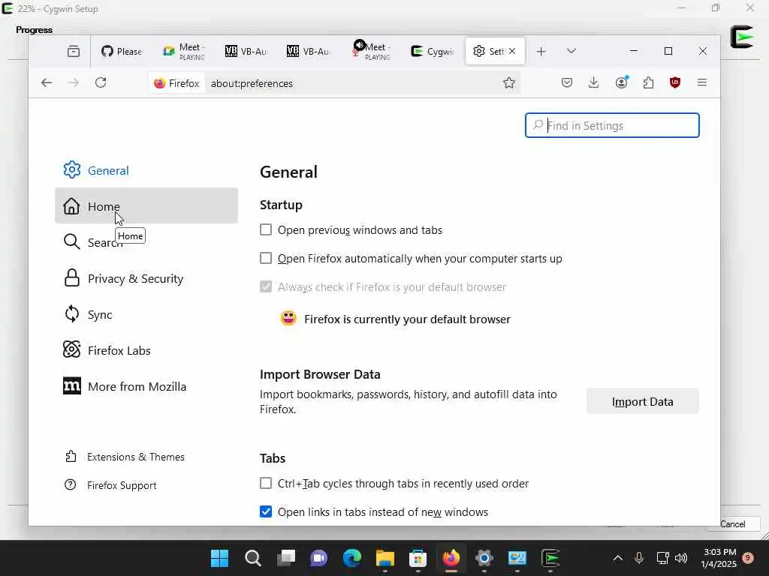The width and height of the screenshot is (769, 576).
Task: Enable Open Firefox automatically at startup
Action: coord(266,258)
